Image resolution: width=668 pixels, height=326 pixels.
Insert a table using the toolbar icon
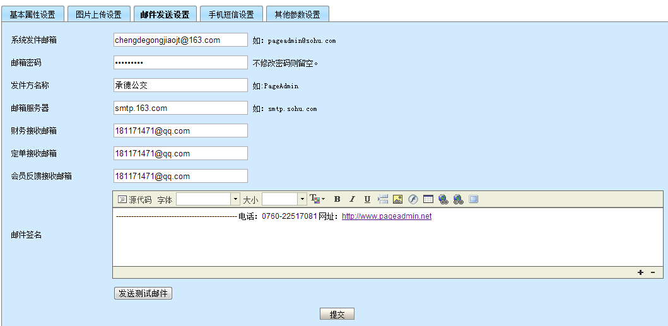(x=428, y=199)
